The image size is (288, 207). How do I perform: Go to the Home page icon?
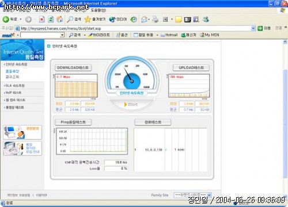(x=60, y=19)
